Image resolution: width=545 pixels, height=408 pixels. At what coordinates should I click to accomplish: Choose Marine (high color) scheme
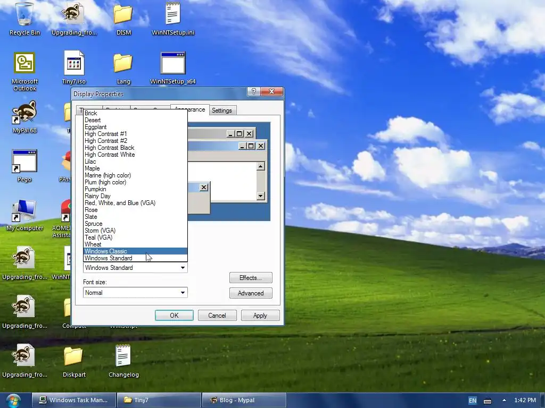tap(136, 175)
